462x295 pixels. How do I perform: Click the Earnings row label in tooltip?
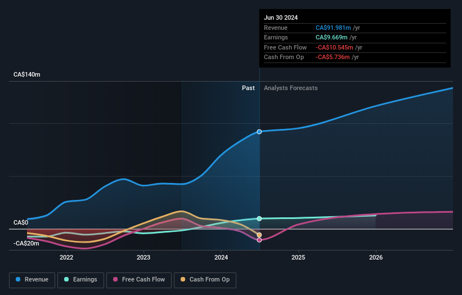pyautogui.click(x=276, y=37)
